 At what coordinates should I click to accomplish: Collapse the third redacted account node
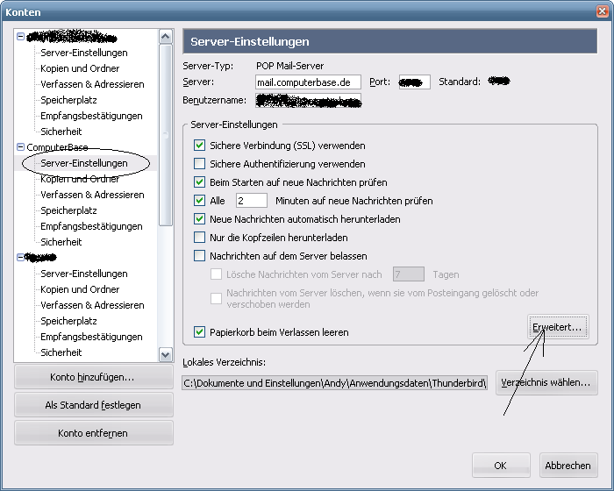tap(21, 257)
